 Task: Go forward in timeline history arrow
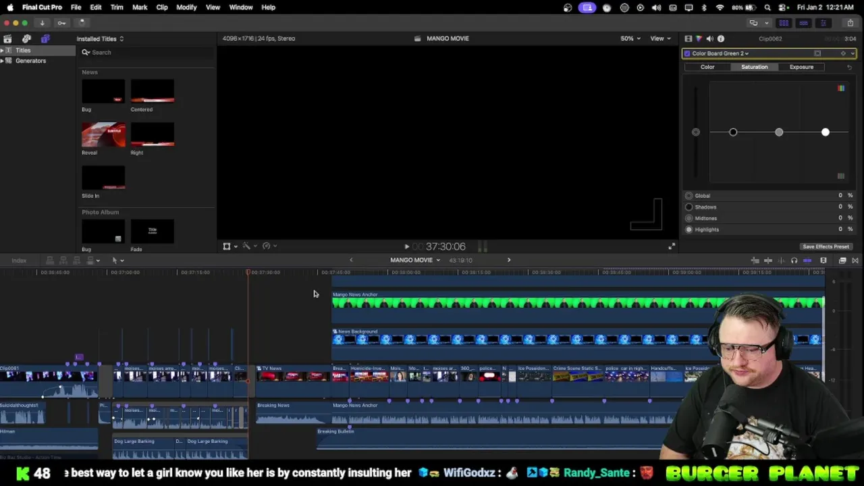pyautogui.click(x=509, y=260)
